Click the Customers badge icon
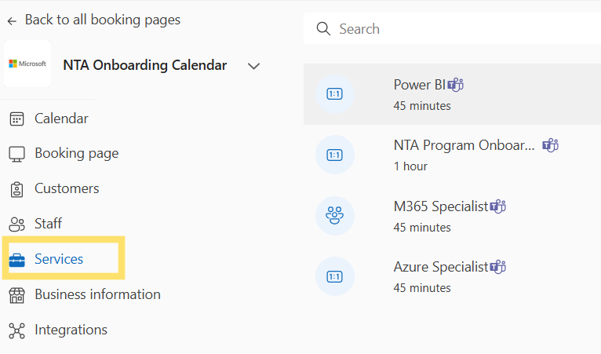The width and height of the screenshot is (601, 354). 16,189
